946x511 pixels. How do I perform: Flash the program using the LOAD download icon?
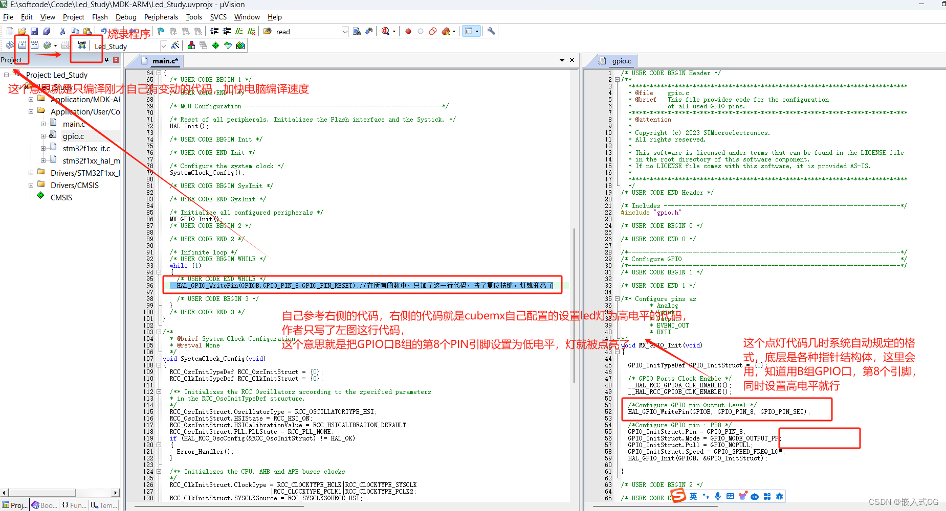pyautogui.click(x=82, y=45)
